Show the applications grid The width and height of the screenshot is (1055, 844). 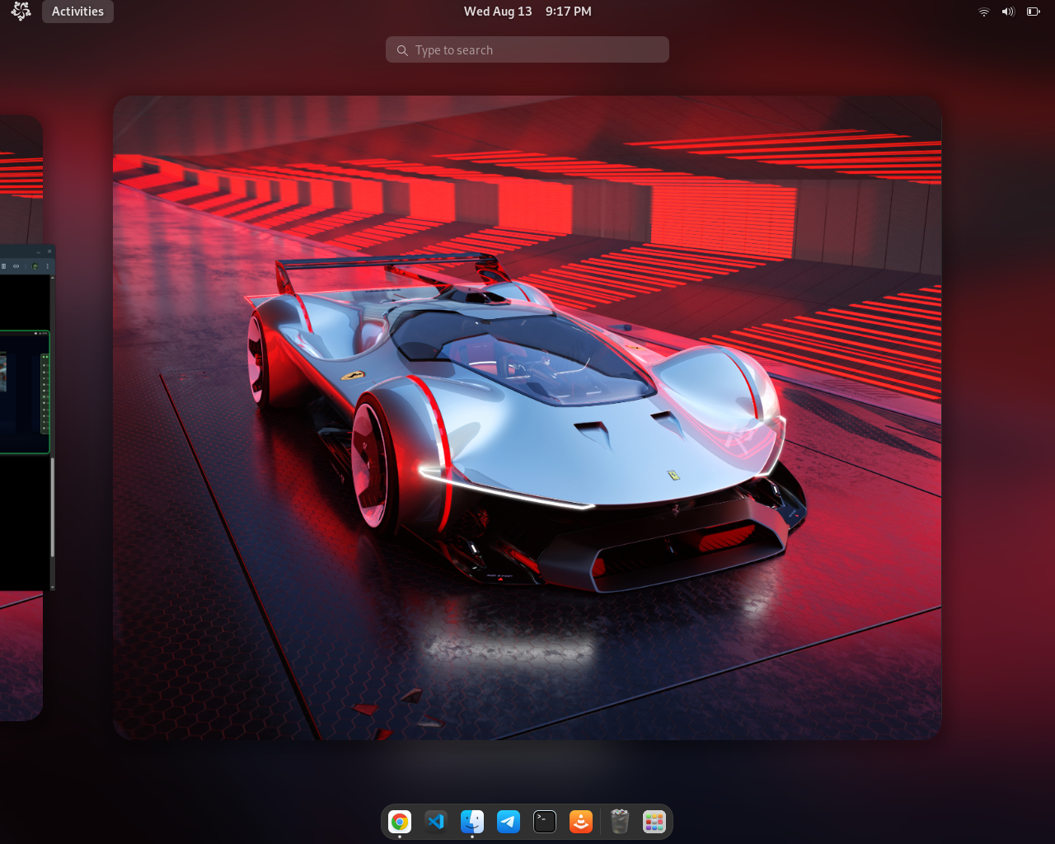[653, 821]
